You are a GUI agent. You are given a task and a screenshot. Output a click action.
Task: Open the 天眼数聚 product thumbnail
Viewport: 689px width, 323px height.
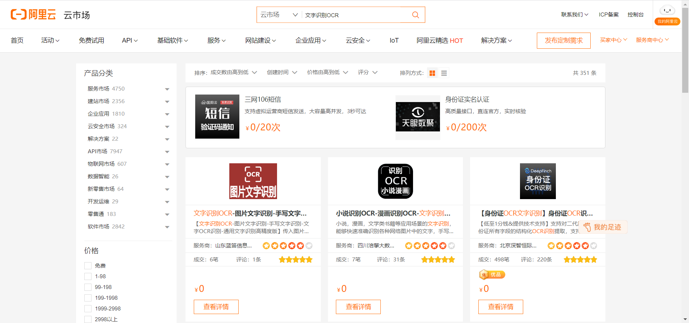(418, 117)
